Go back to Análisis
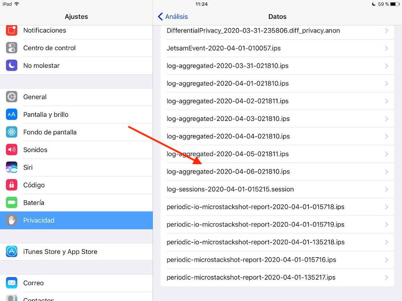Viewport: 402px width, 301px height. tap(173, 16)
